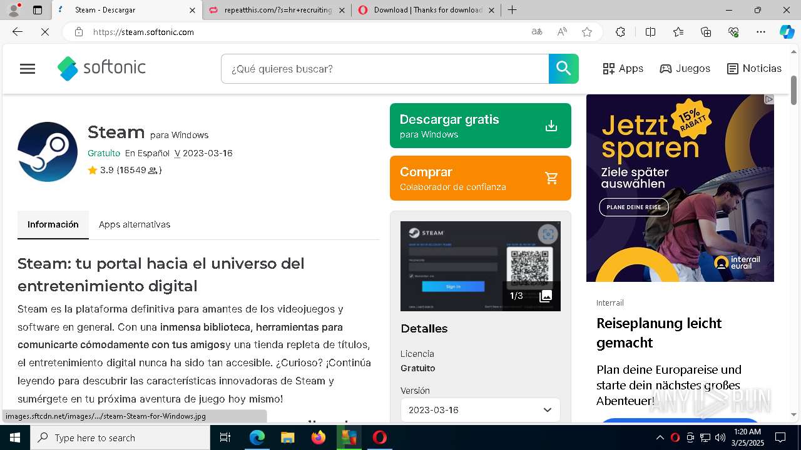Click the AdChoices icon on the ad
Screen dimensions: 801x450
click(x=768, y=99)
